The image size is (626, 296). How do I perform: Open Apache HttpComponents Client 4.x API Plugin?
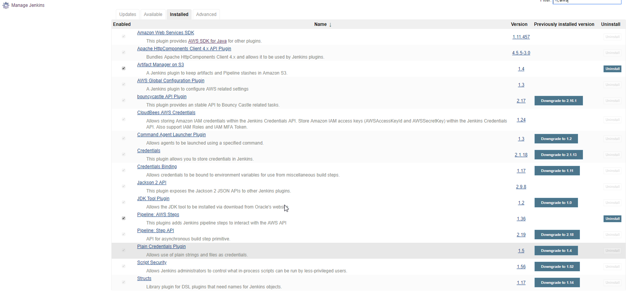click(x=184, y=49)
